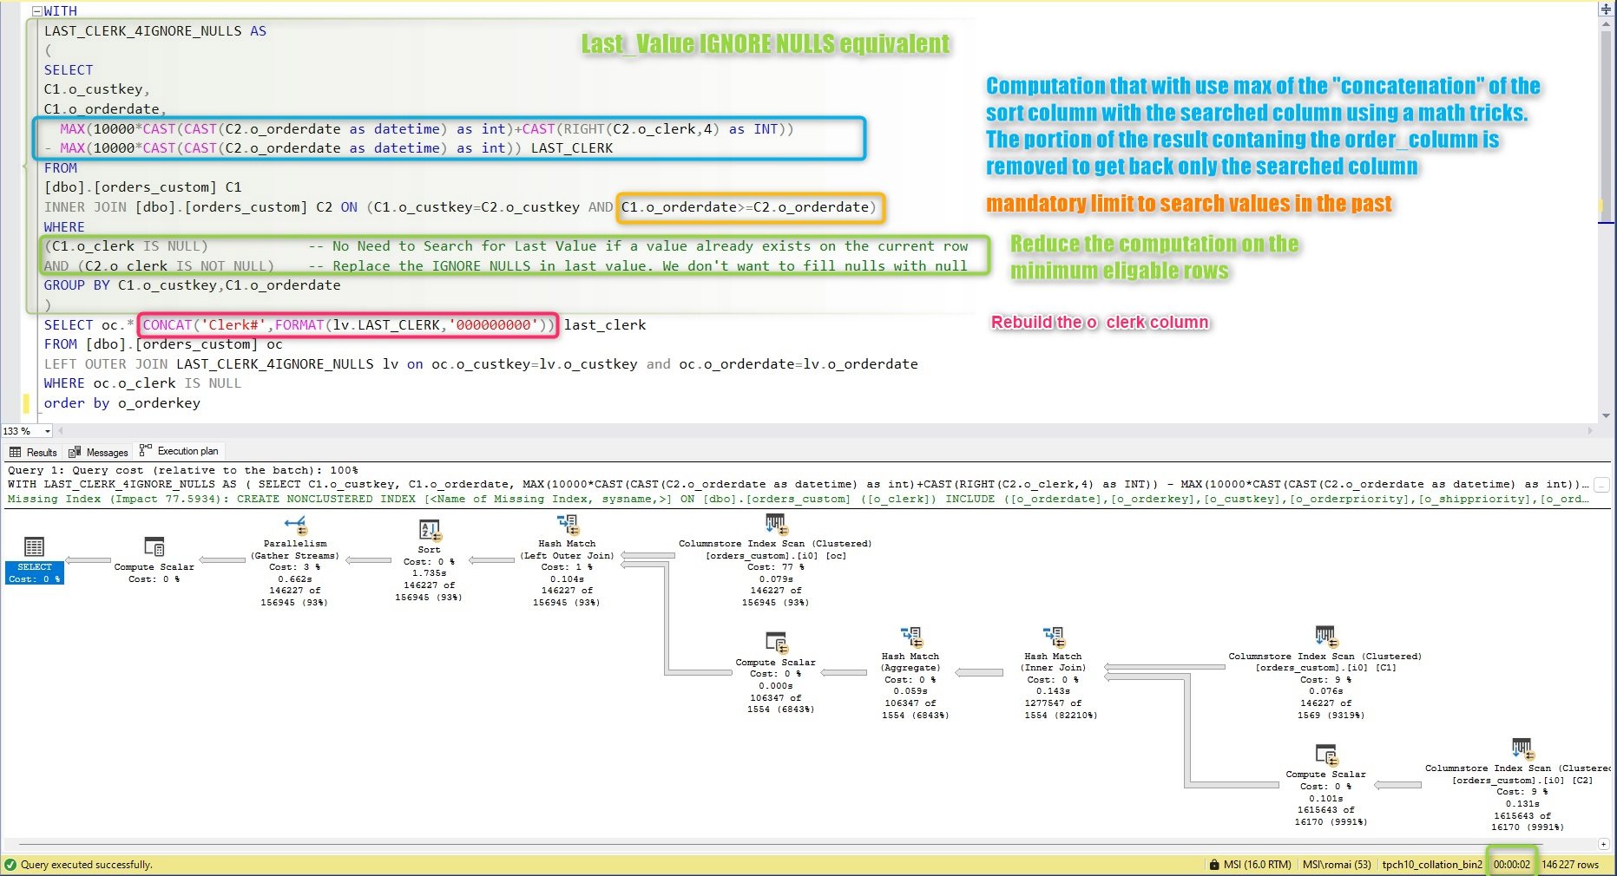Collapse the WITH code block outline
The width and height of the screenshot is (1617, 876).
[x=36, y=11]
